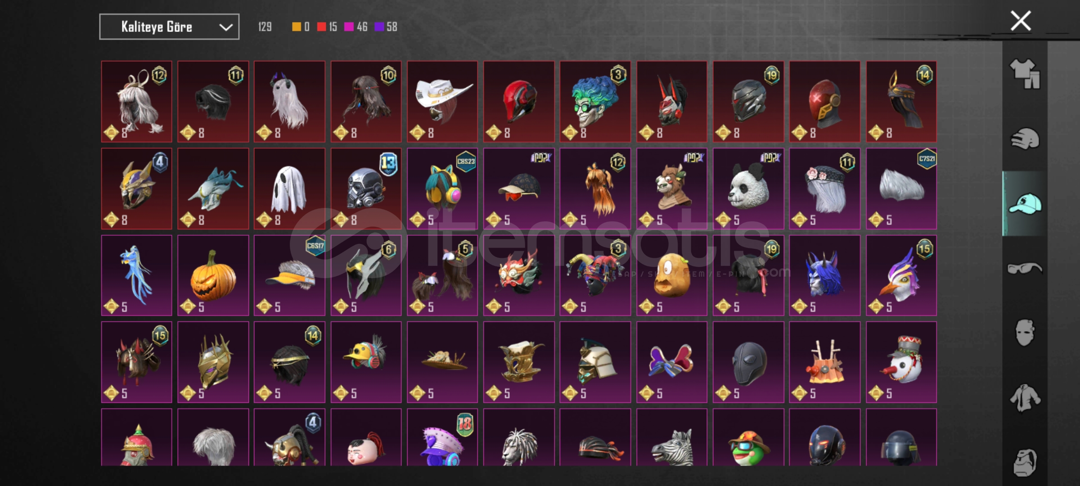Filter by the red quality swatch showing 15
The width and height of the screenshot is (1080, 486).
point(327,27)
